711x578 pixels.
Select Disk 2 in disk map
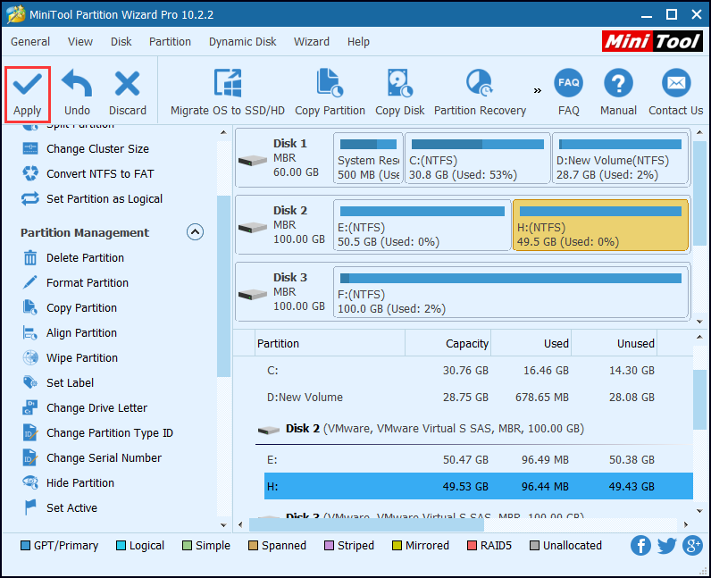(284, 225)
